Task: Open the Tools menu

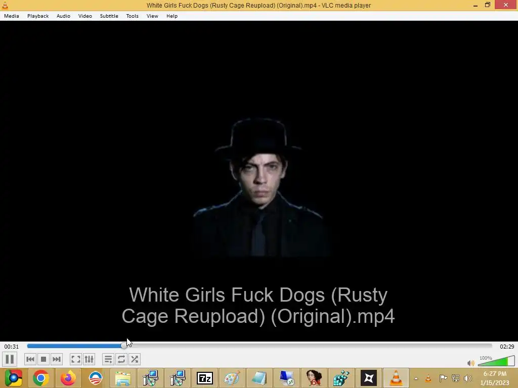Action: (x=133, y=16)
